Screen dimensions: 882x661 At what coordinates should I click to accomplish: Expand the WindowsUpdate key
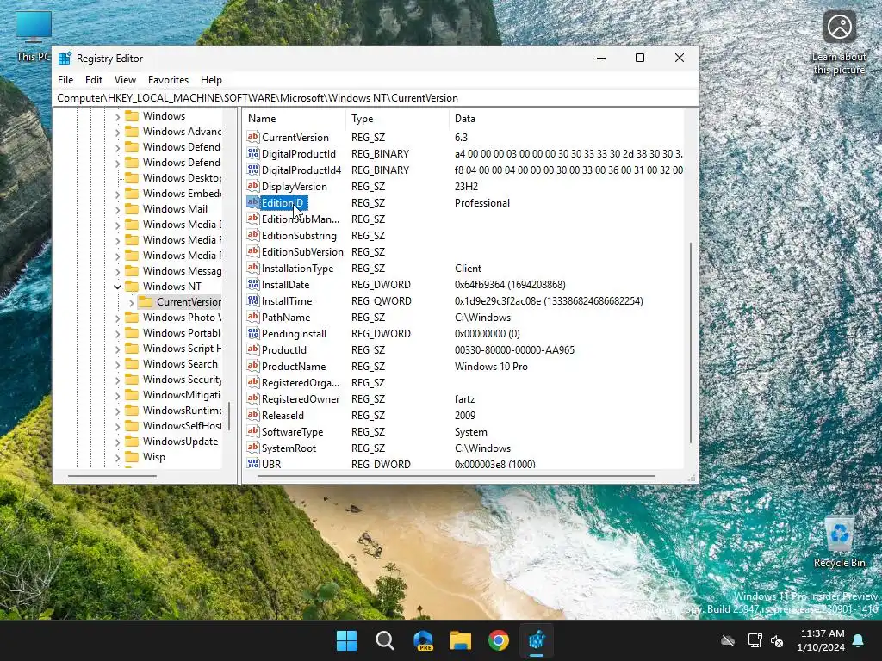[117, 442]
